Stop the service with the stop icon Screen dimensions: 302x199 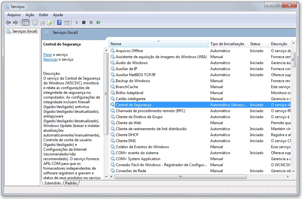84,22
